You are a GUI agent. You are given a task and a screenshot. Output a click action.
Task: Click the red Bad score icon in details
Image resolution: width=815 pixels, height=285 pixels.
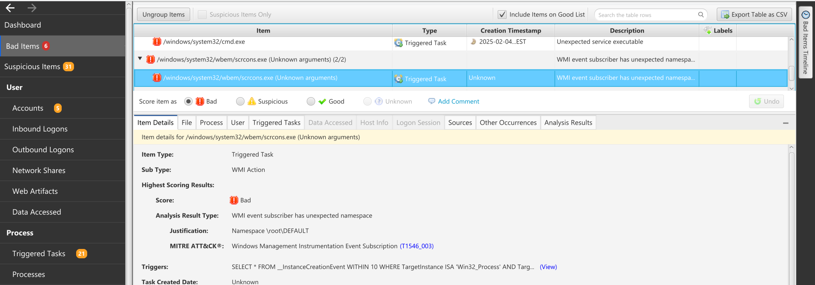coord(234,200)
